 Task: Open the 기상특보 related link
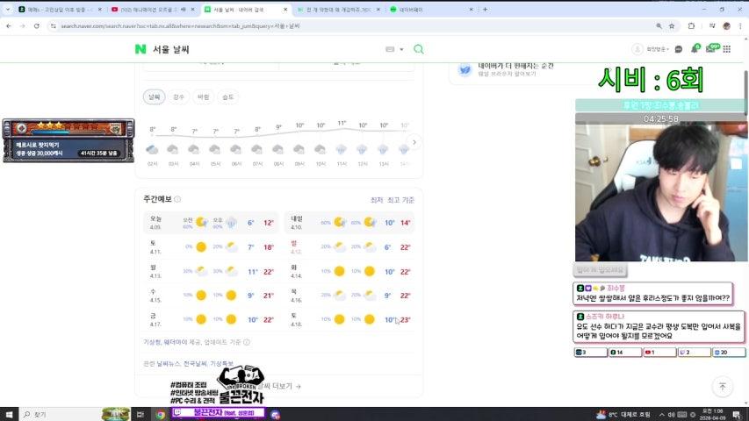[x=221, y=364]
